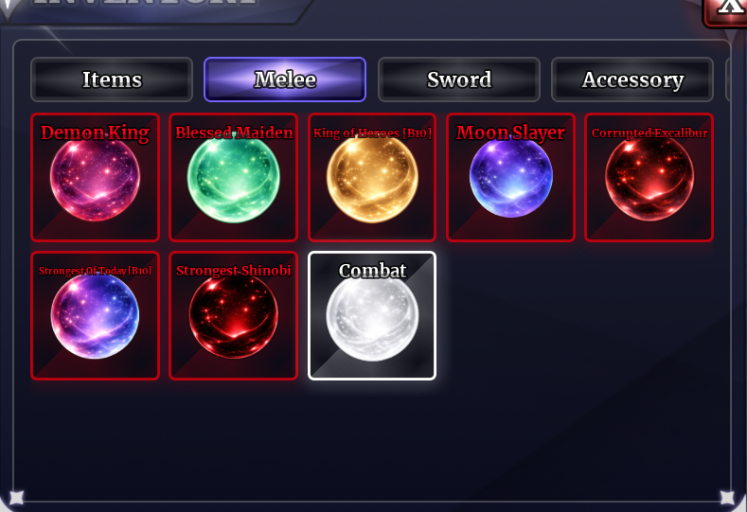Choose the King of Heroes golden orb

[x=372, y=179]
